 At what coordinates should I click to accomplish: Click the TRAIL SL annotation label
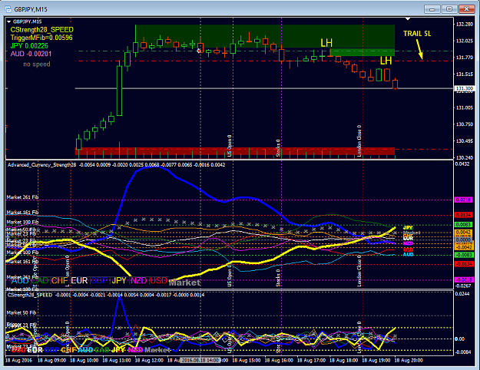click(x=417, y=34)
